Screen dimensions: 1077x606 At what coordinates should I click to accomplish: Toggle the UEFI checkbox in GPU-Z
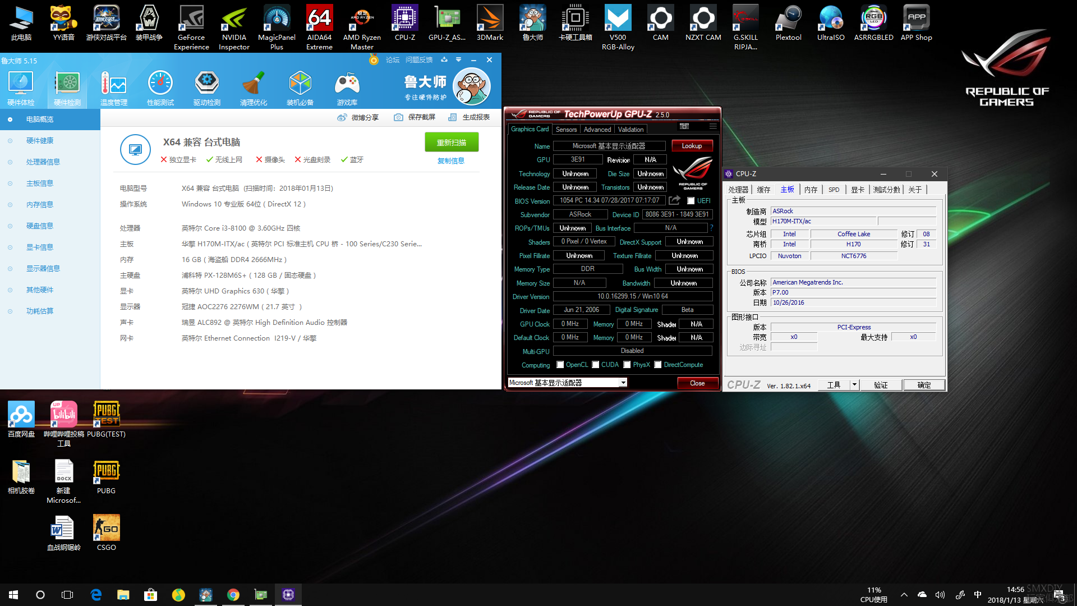click(691, 201)
